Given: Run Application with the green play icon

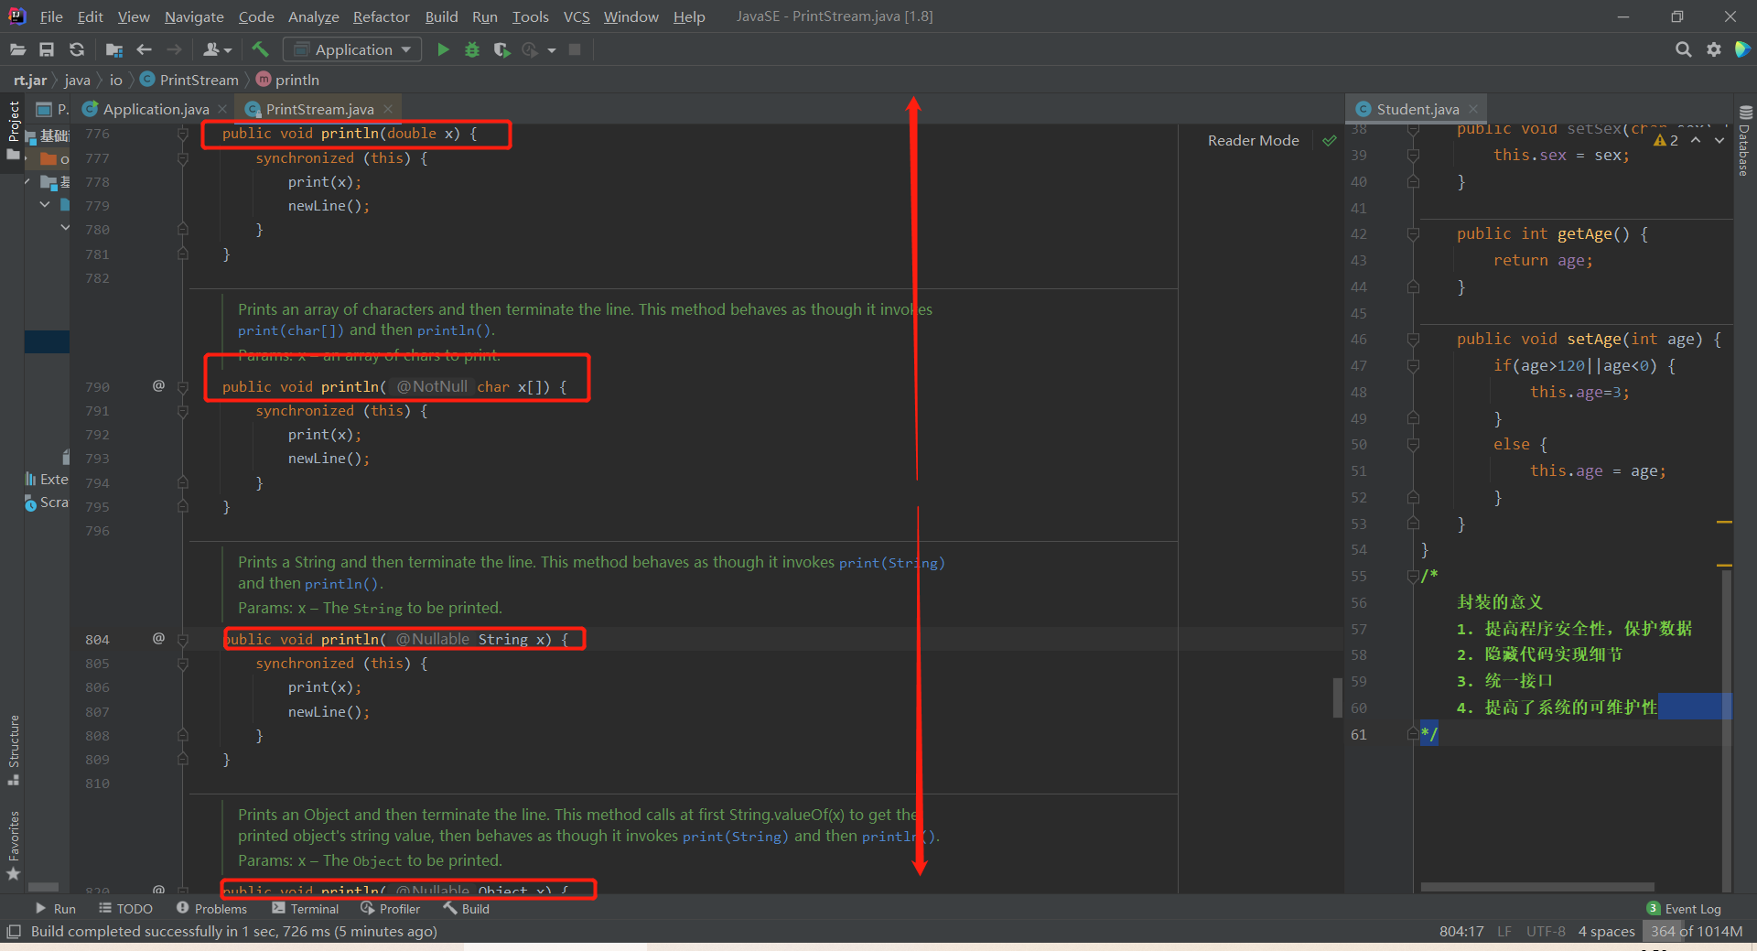Looking at the screenshot, I should point(443,49).
